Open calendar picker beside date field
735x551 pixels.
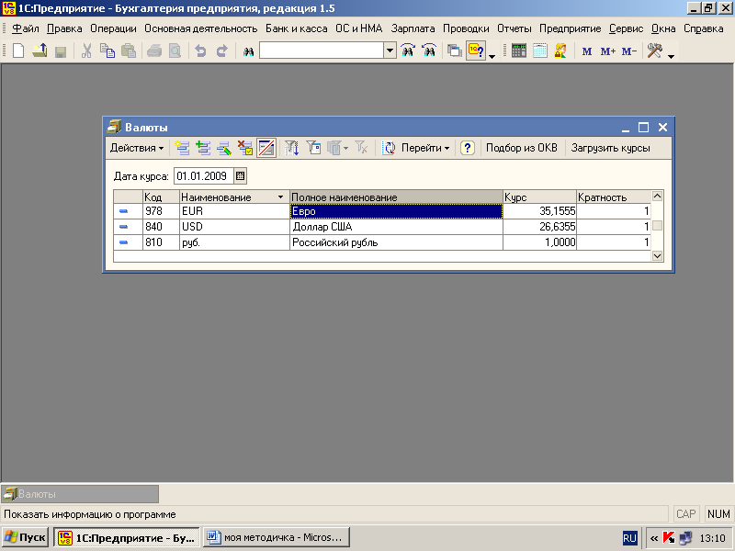click(x=240, y=176)
